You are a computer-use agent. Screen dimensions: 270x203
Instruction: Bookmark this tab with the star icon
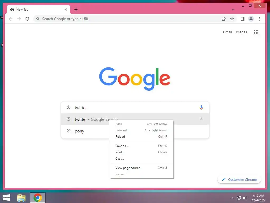click(232, 19)
